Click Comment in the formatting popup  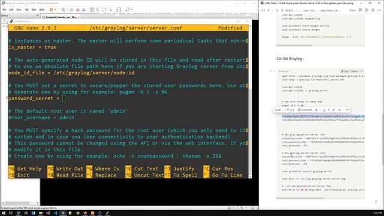[305, 110]
